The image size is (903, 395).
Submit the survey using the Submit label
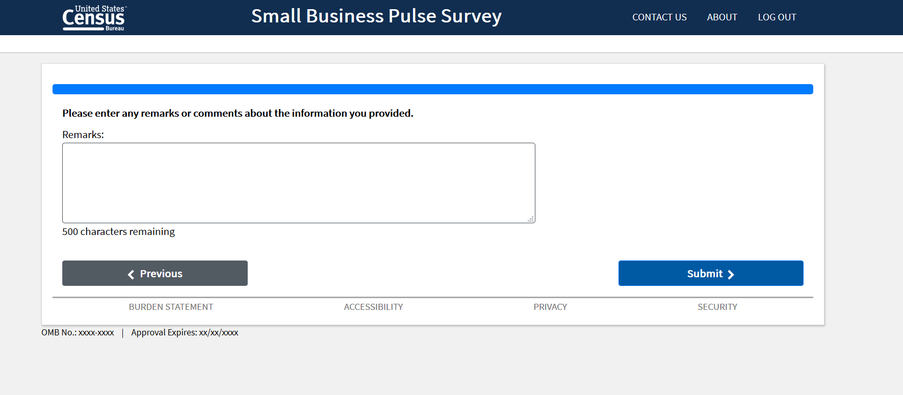tap(705, 274)
